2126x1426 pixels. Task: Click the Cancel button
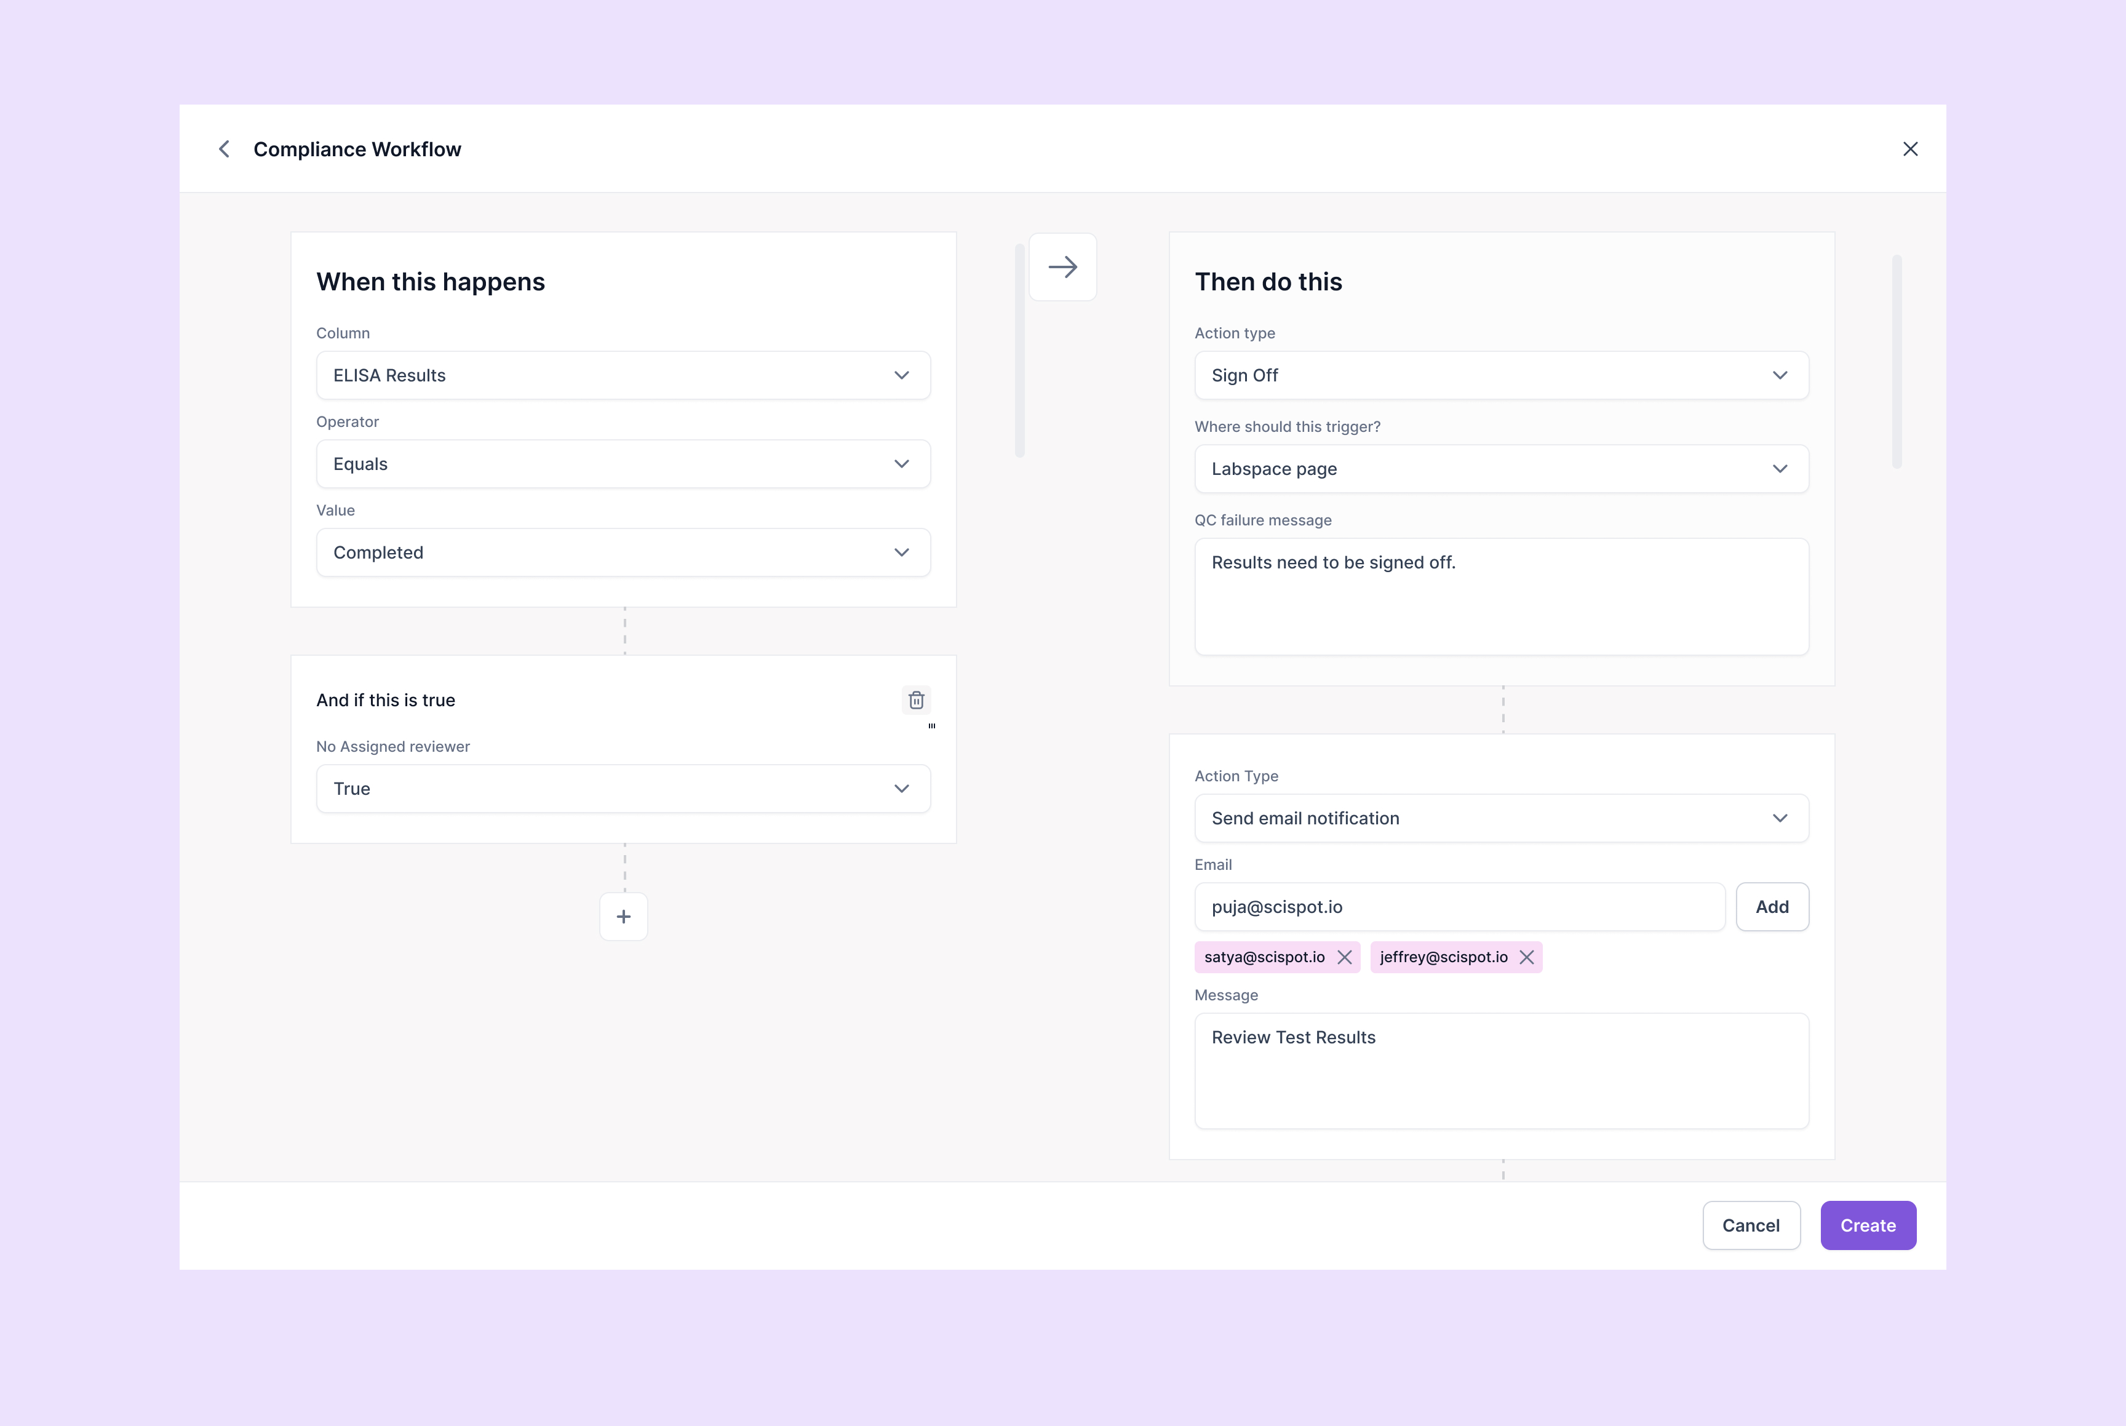pos(1751,1225)
